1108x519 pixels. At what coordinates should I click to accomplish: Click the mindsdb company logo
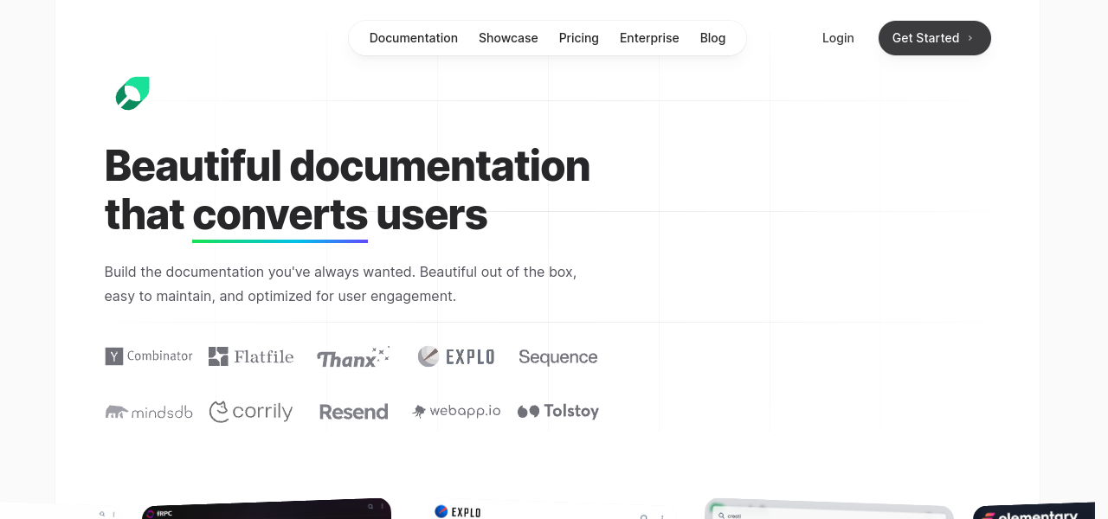coord(149,412)
